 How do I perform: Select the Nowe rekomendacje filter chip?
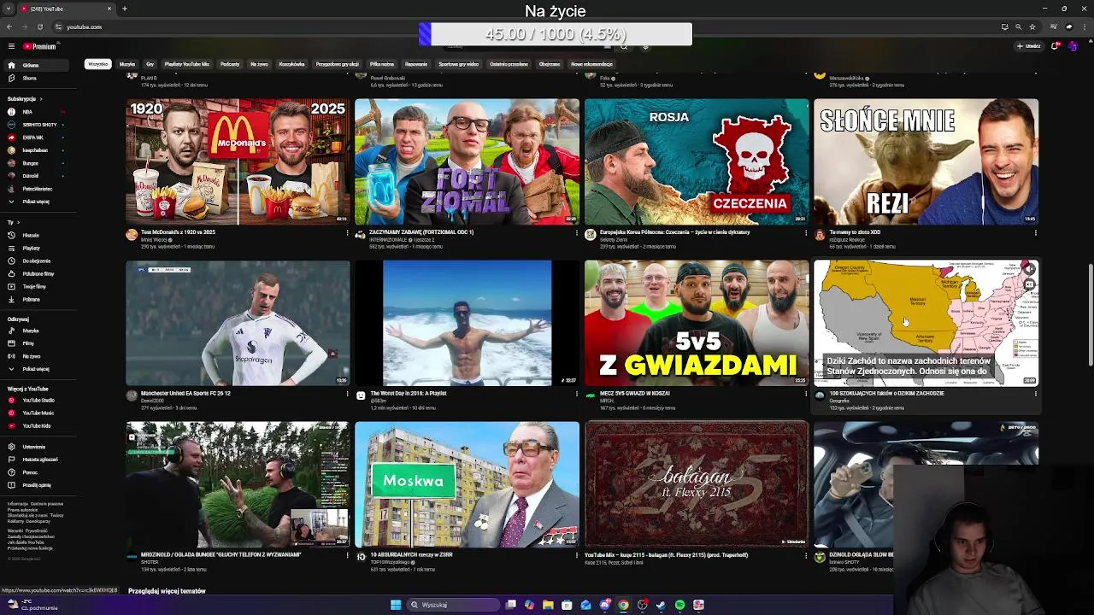point(591,64)
